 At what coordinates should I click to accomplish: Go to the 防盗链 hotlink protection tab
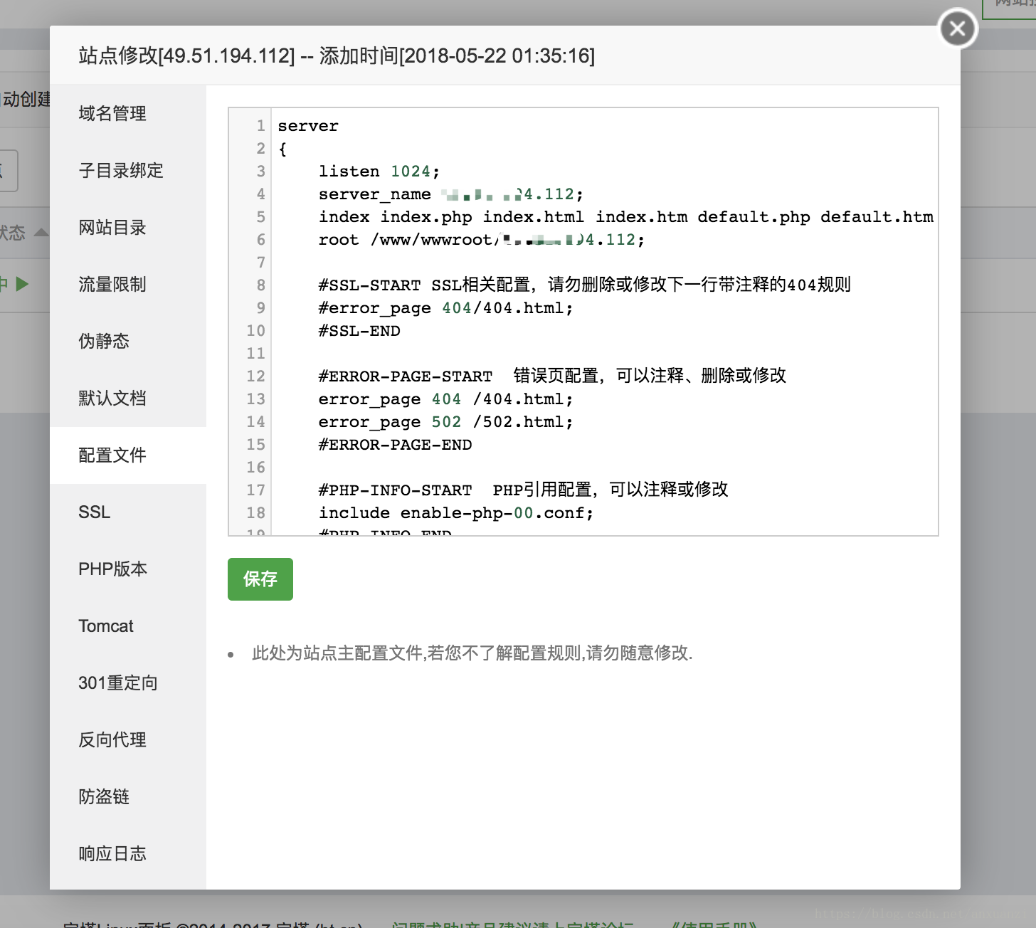(104, 797)
